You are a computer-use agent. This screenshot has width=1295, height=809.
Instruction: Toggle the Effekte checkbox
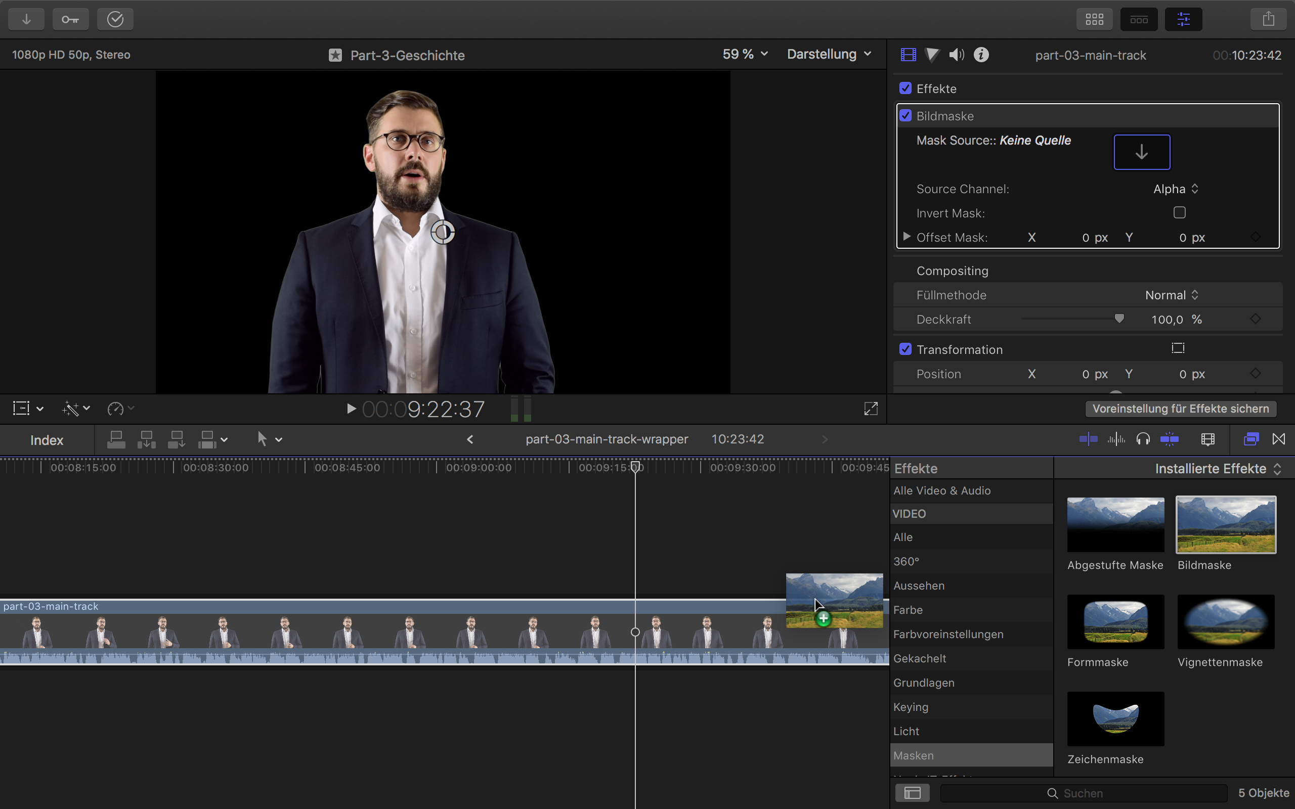[905, 88]
